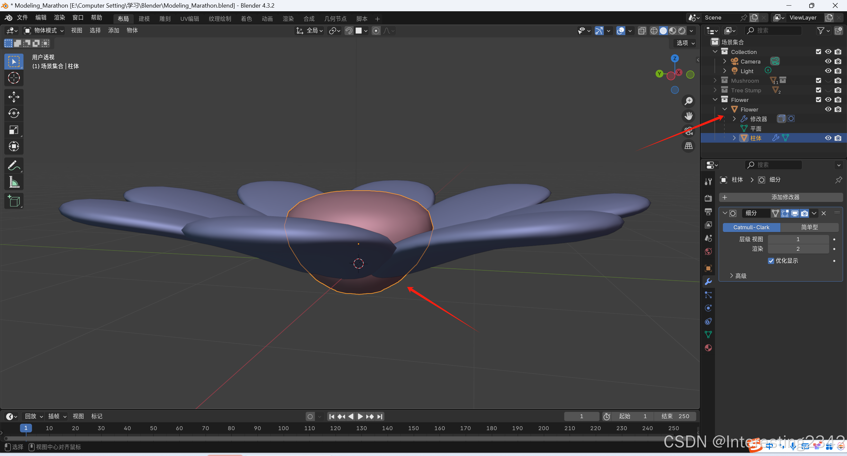Disable Flower collection checkbox in outliner

819,100
